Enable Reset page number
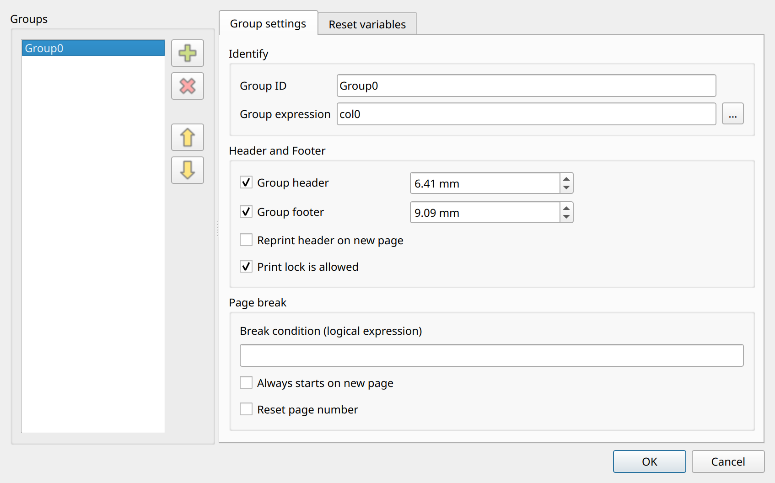Image resolution: width=775 pixels, height=483 pixels. (246, 409)
